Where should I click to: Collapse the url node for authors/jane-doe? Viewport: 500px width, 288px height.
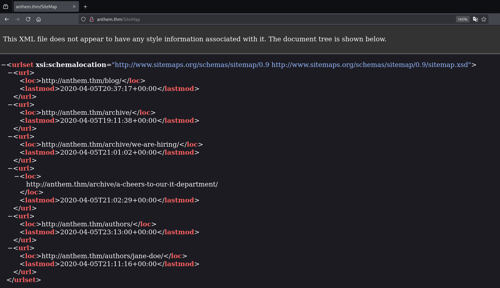[x=10, y=248]
